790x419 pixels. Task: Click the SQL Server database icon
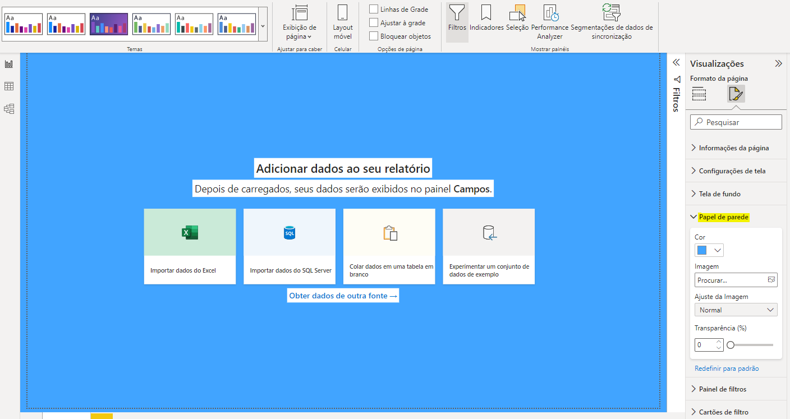[290, 232]
